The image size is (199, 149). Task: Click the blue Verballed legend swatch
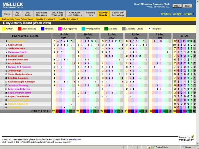[x=42, y=29]
